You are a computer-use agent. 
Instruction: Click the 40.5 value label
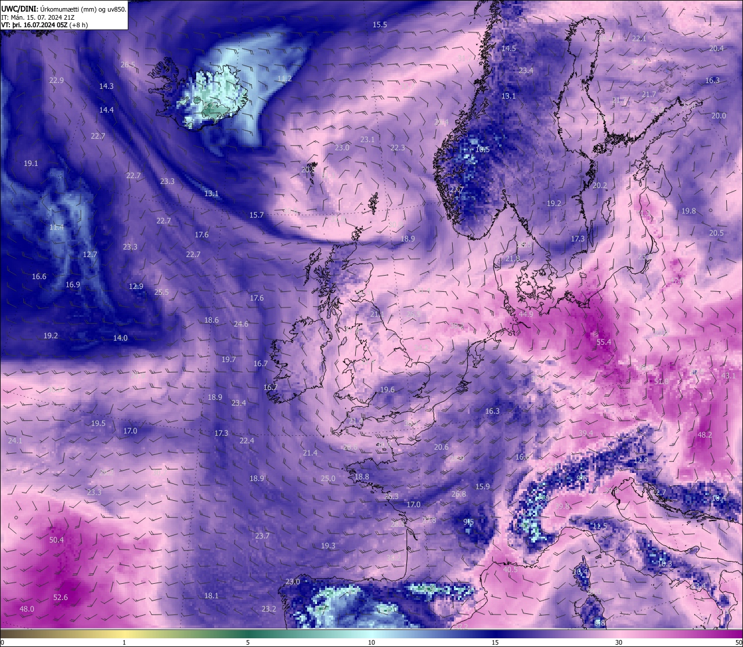[x=510, y=570]
